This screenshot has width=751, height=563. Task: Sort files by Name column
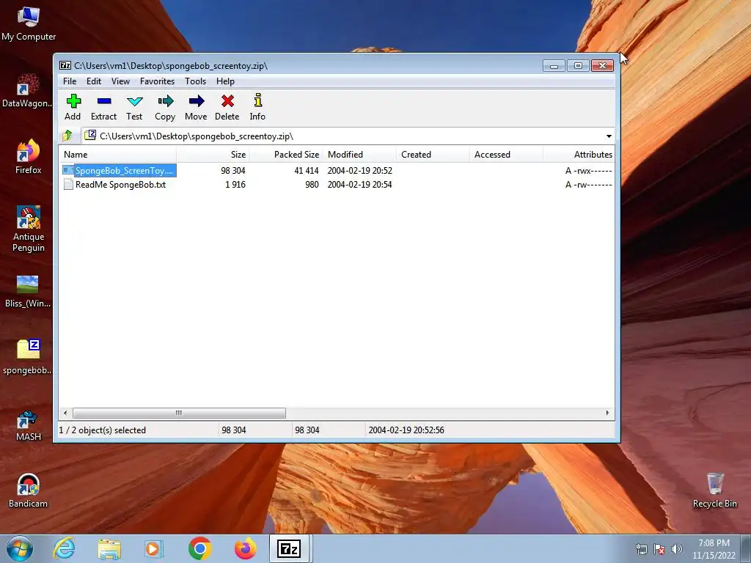118,154
